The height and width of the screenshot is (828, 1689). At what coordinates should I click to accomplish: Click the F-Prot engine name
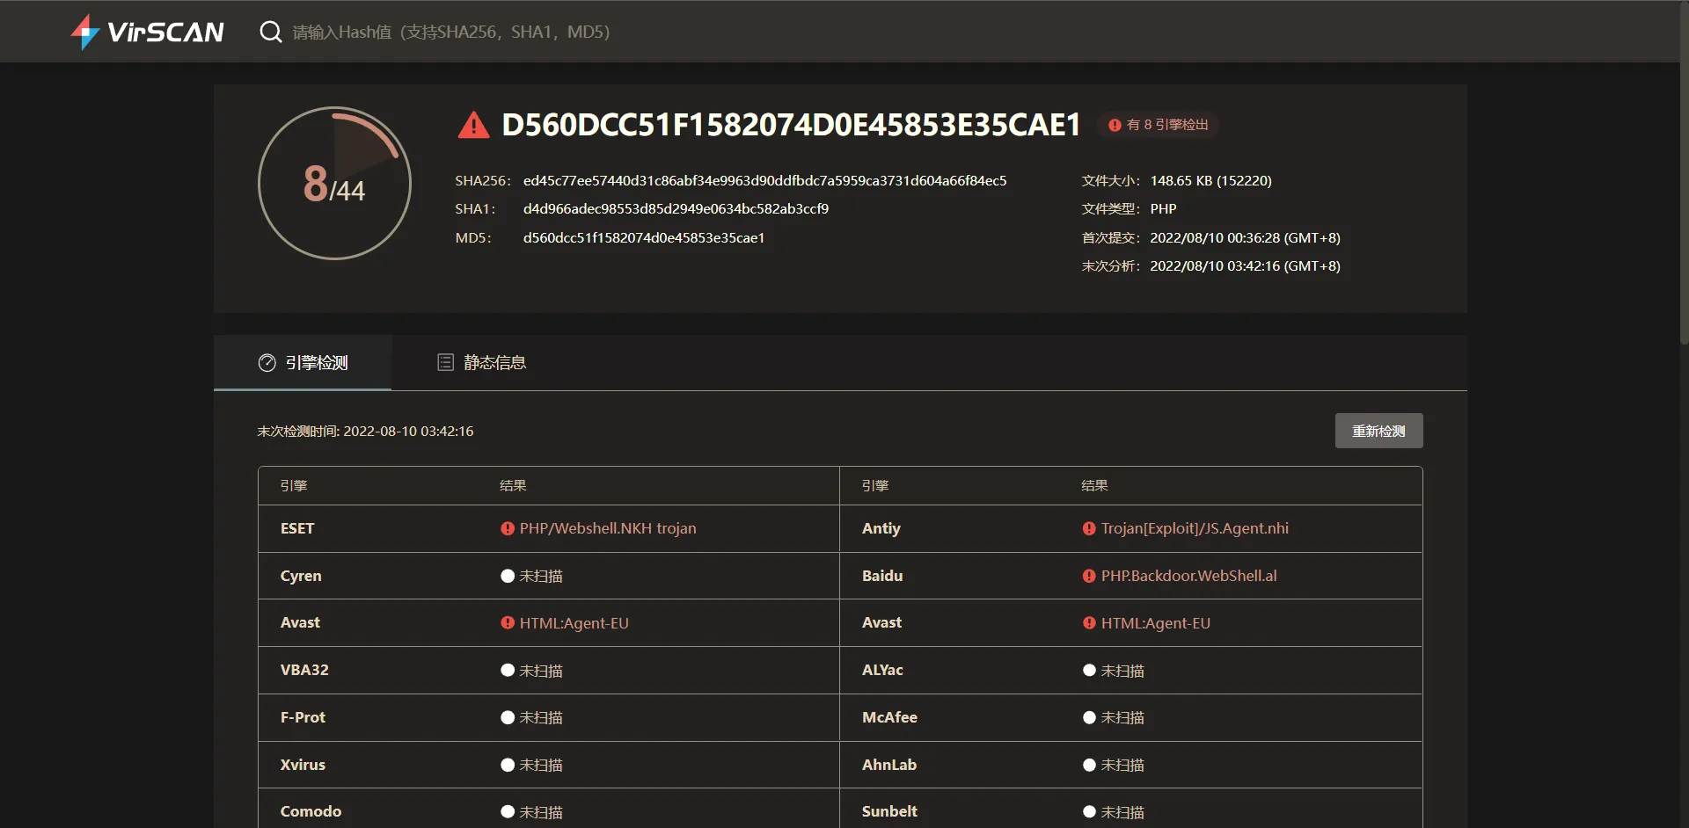[303, 717]
